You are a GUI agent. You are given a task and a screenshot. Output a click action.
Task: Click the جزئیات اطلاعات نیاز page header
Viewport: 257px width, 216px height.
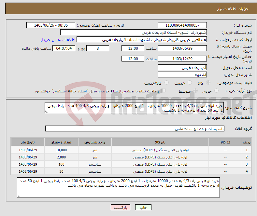tap(233, 9)
